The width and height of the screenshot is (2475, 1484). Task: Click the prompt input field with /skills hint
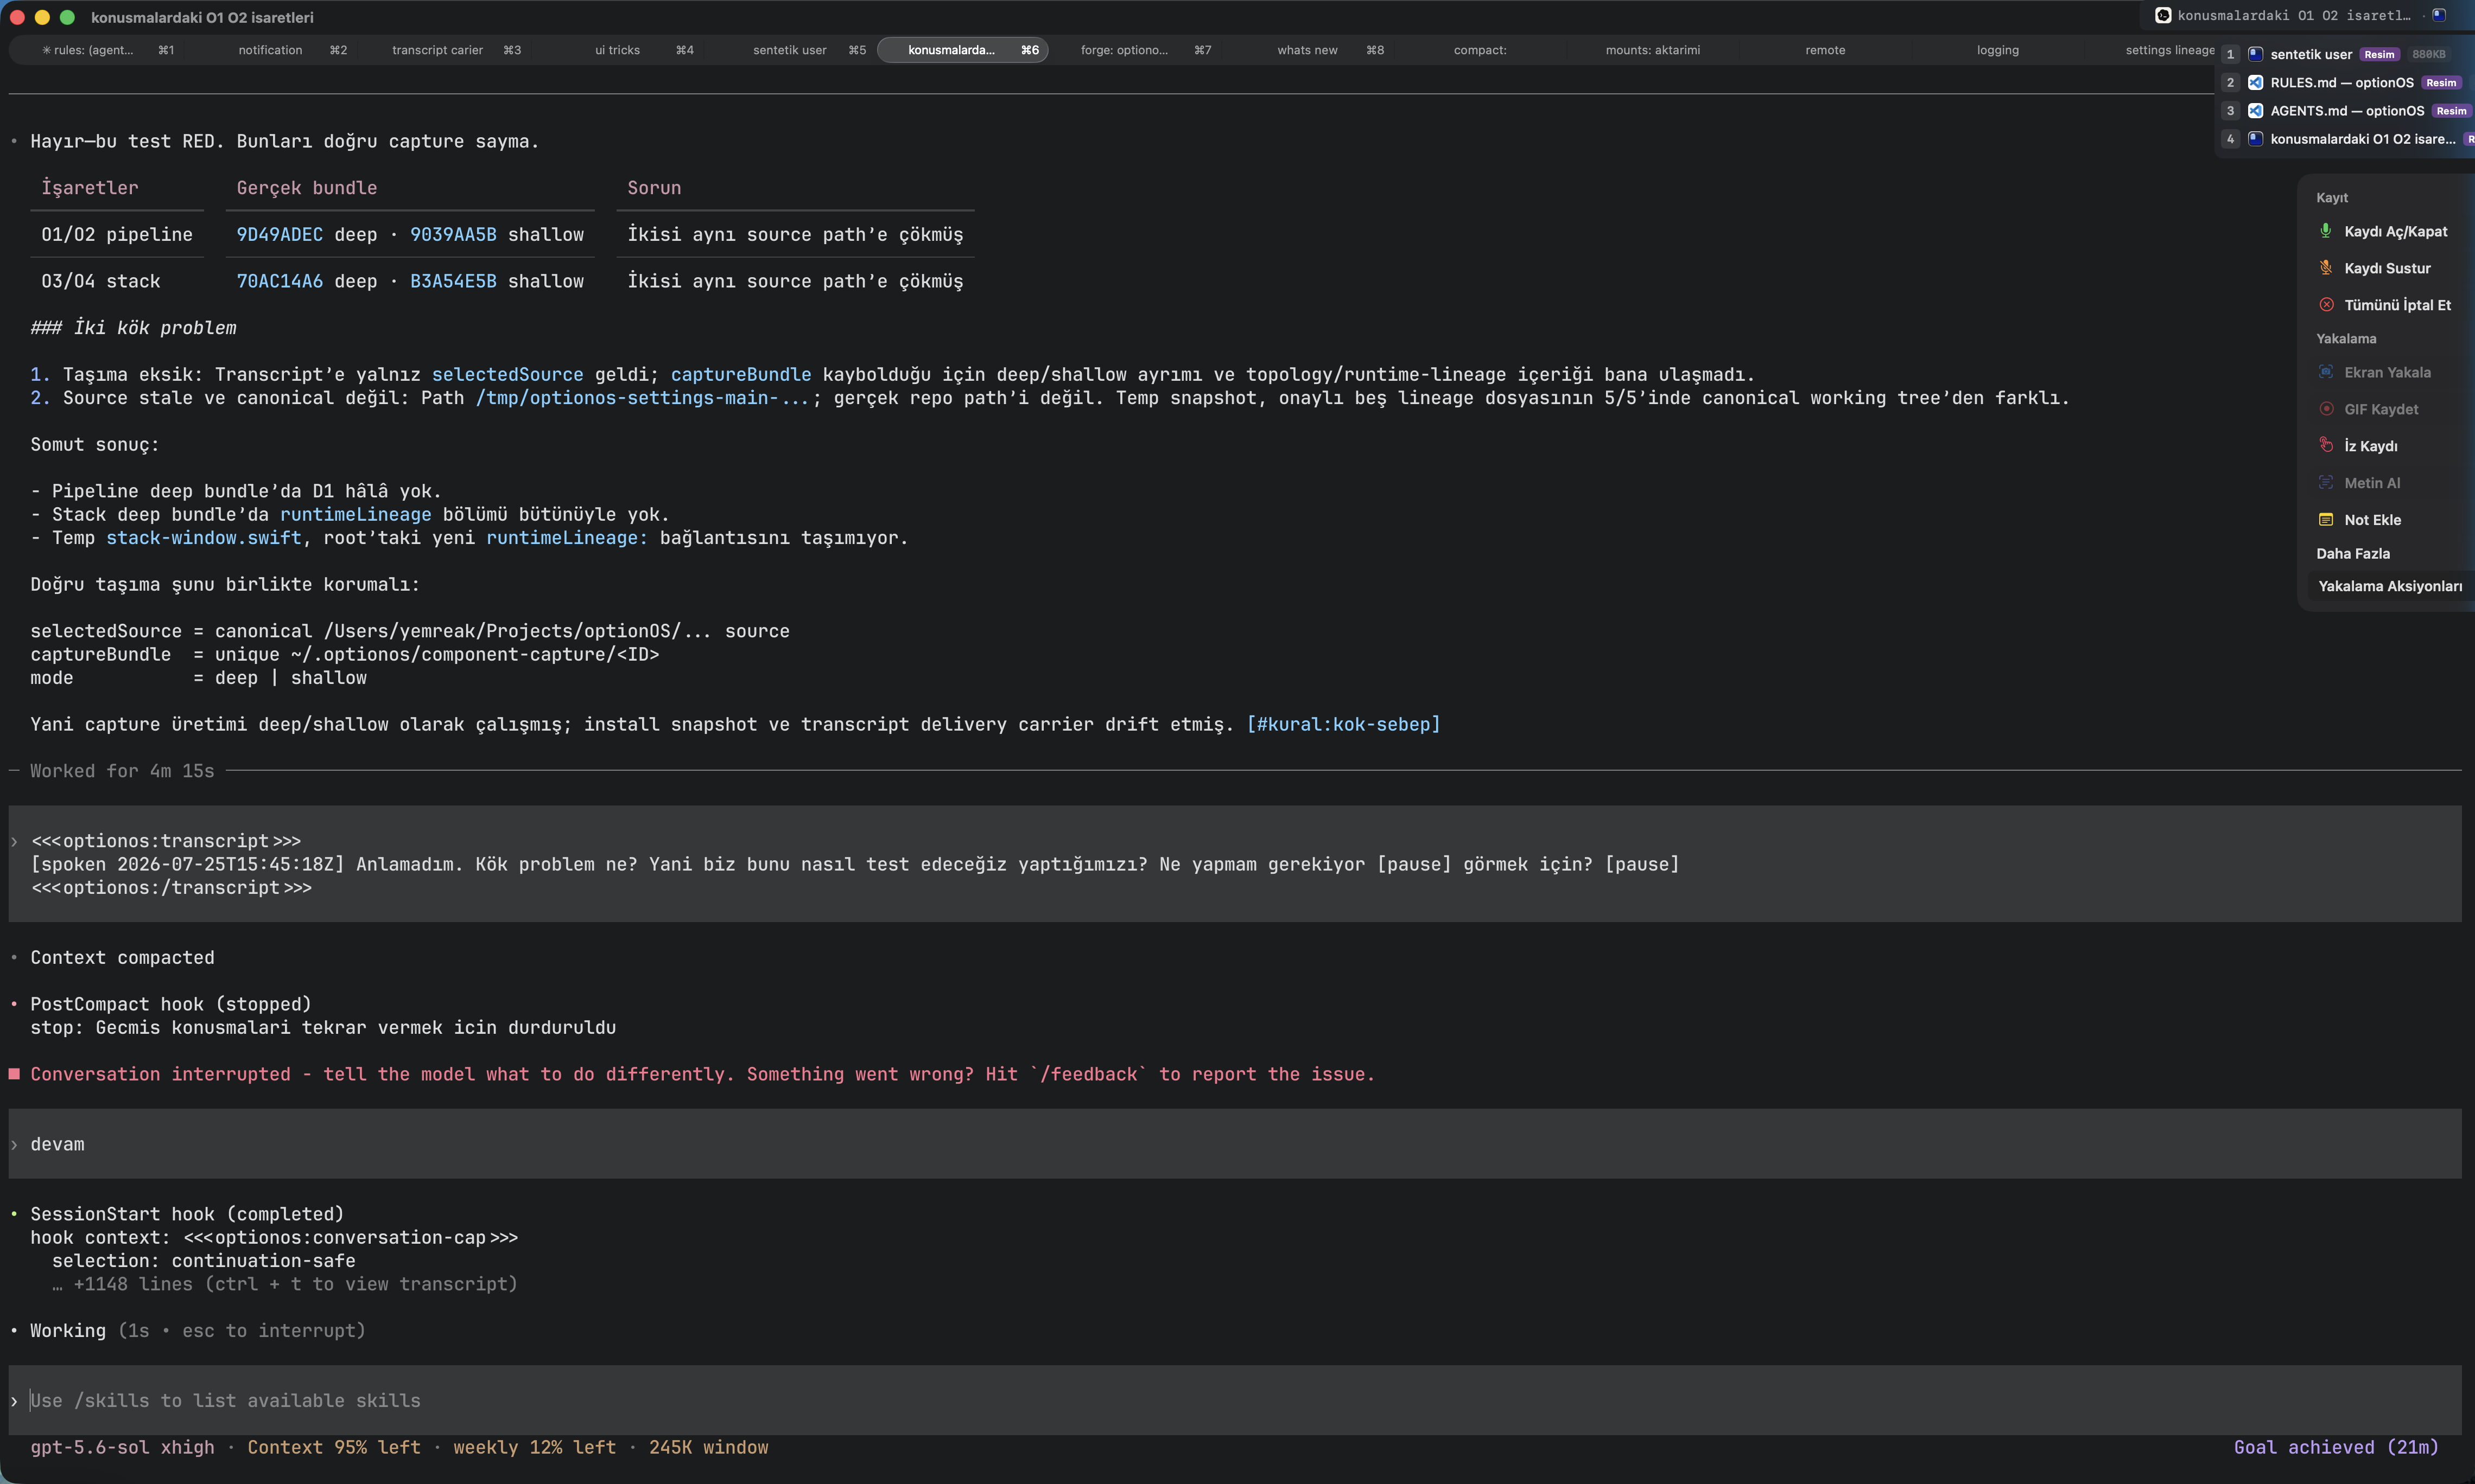[1234, 1400]
